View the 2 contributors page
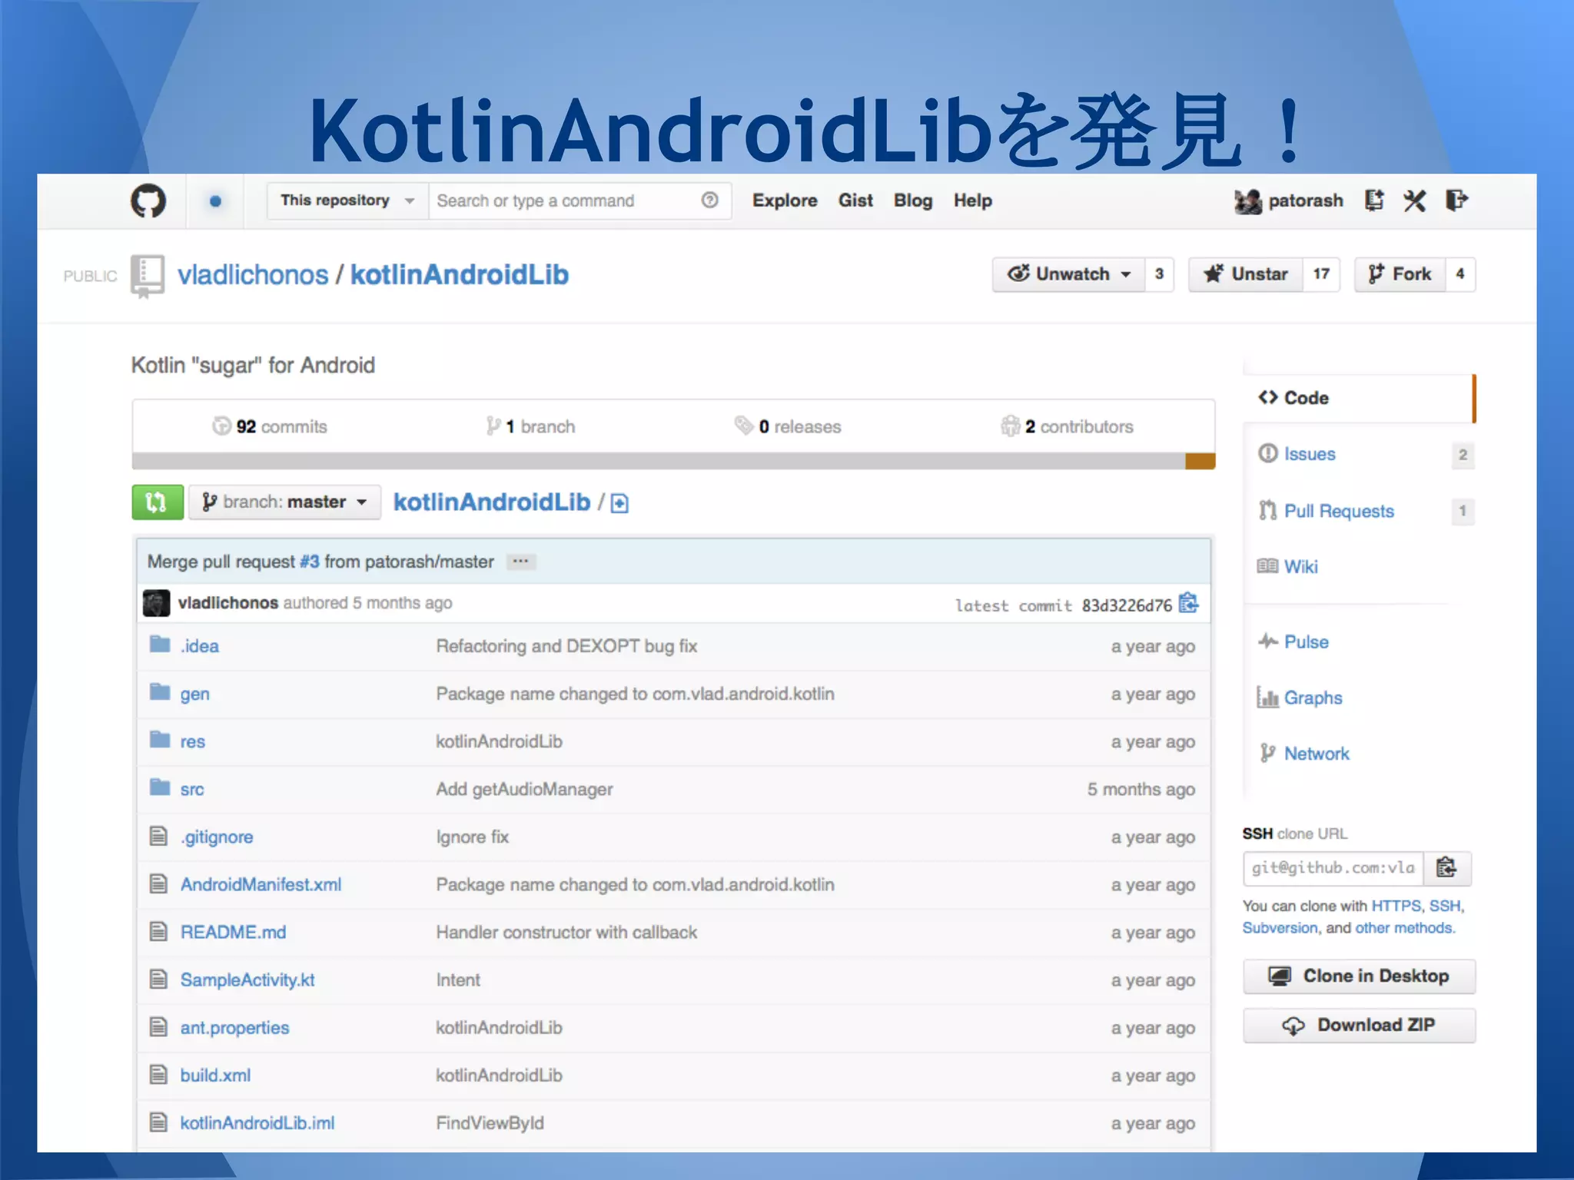1574x1180 pixels. coord(1068,426)
